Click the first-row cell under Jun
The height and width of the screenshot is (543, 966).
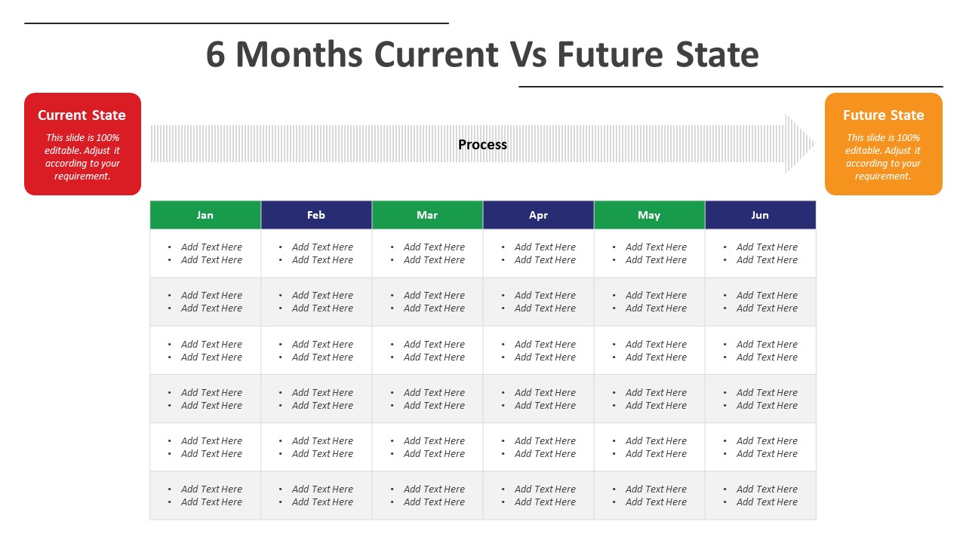click(760, 253)
